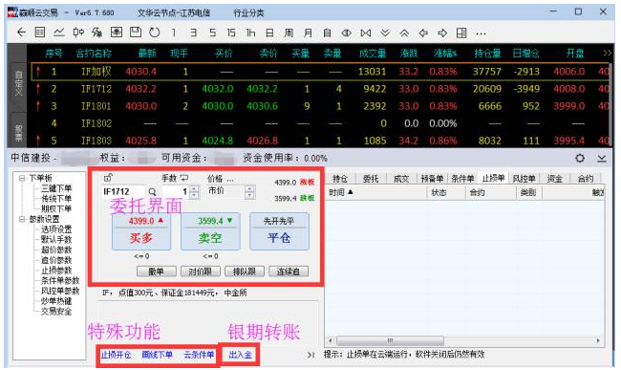Click the 卖空 sell-short button

tap(210, 231)
